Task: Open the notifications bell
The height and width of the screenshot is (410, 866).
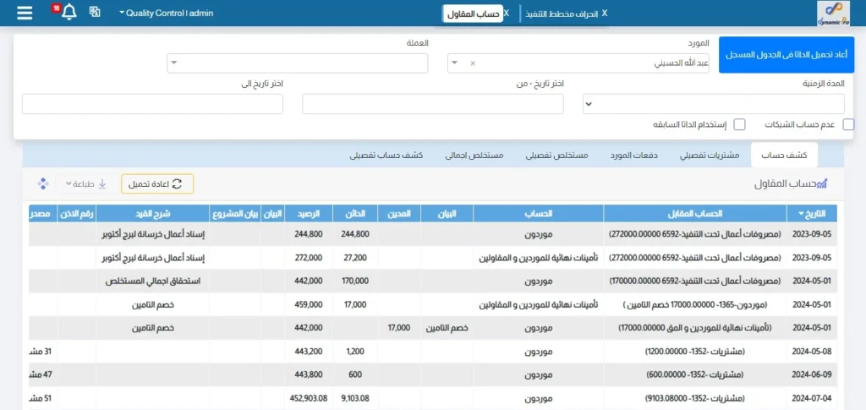Action: pos(69,13)
